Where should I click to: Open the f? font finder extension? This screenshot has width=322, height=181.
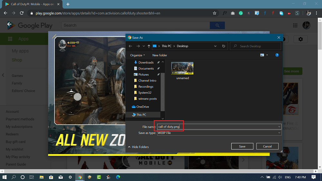(x=225, y=13)
